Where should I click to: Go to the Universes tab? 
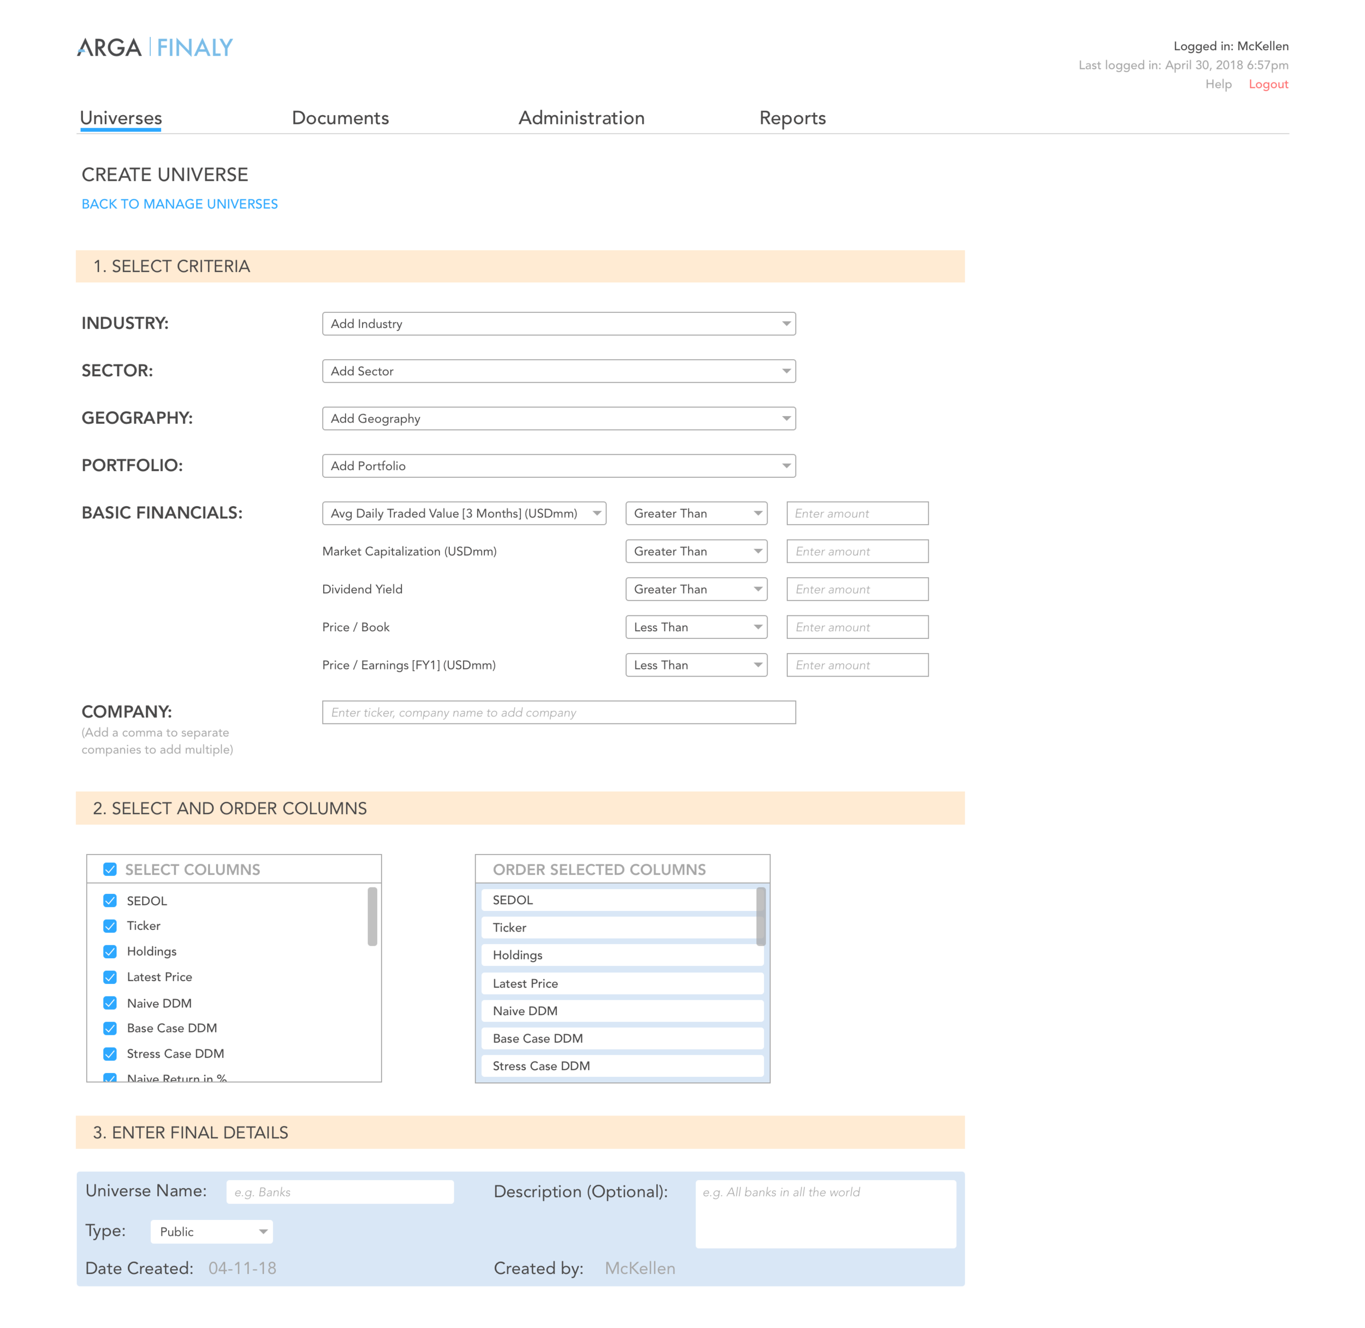pos(121,118)
